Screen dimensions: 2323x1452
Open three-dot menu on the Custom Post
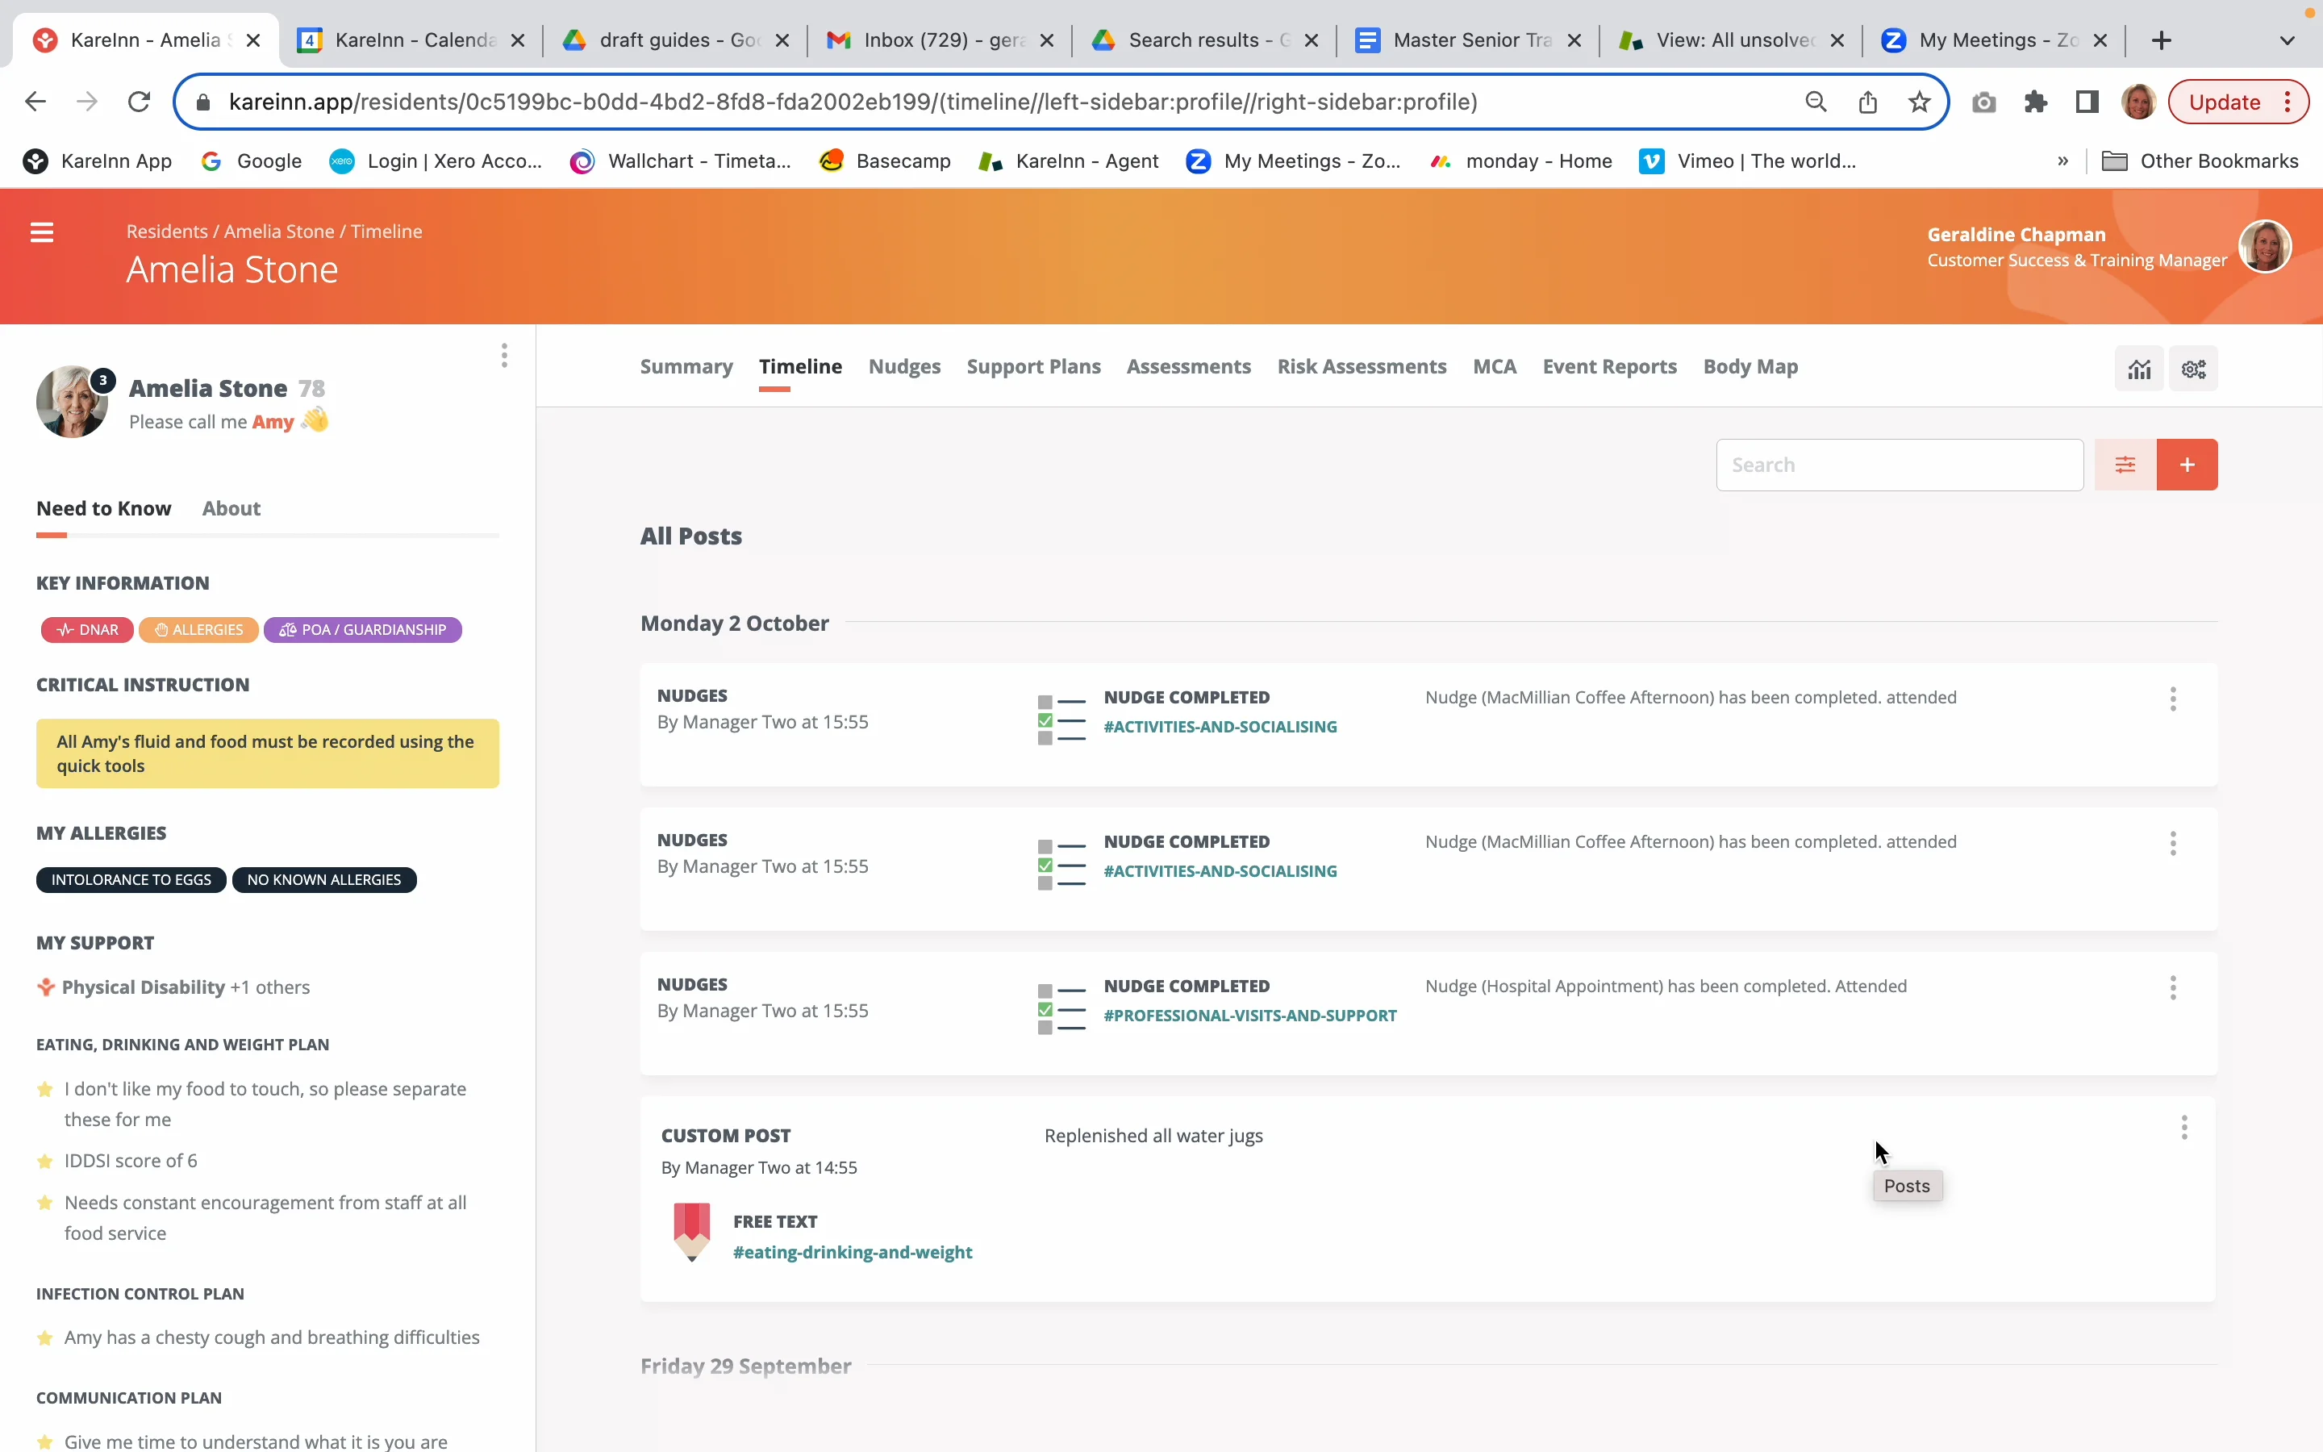[x=2183, y=1128]
